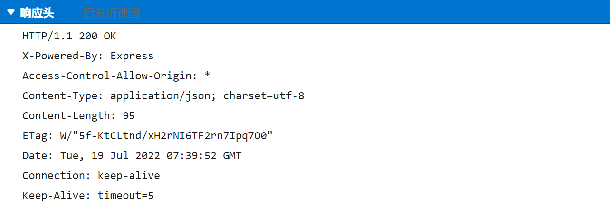Image resolution: width=610 pixels, height=209 pixels.
Task: Switch to 已分析视图 view
Action: [111, 13]
